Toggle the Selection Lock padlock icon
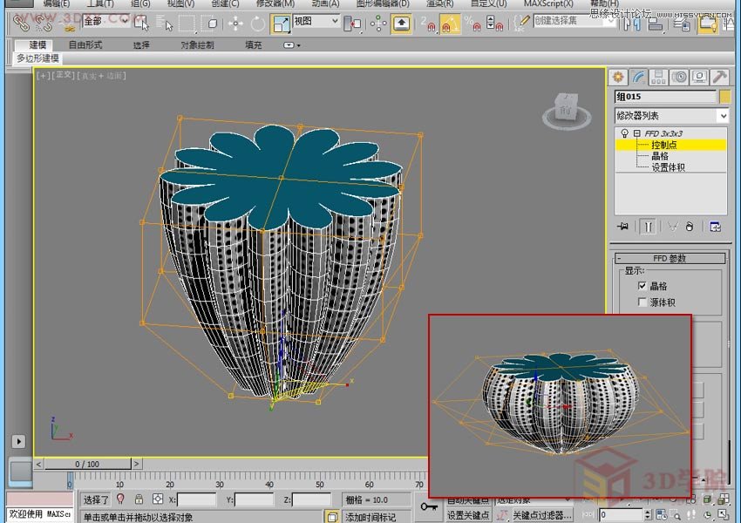 coord(139,499)
